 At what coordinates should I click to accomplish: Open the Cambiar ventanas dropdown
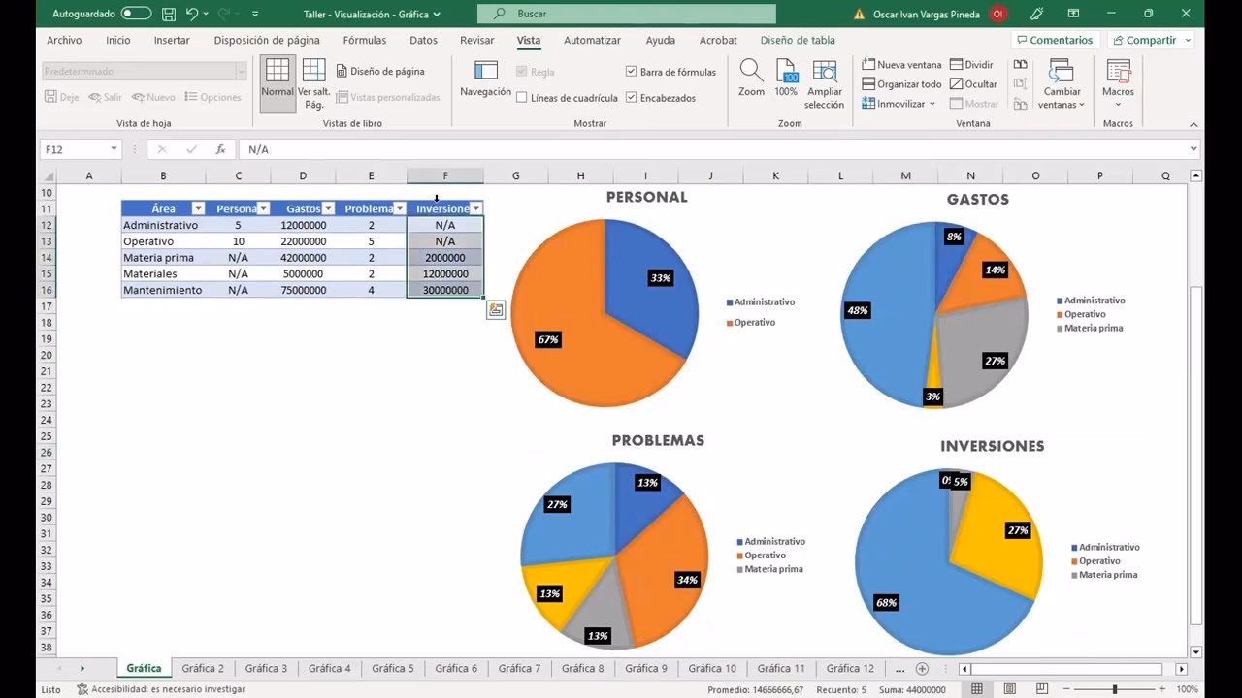[1062, 87]
